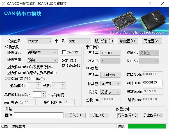Click the 读配置(R) button
Screen dimensions: 169x129
pos(128,41)
